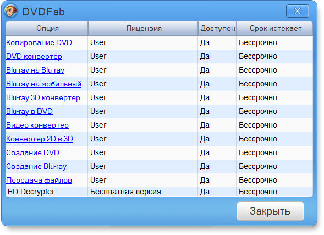Open the Конвертер 2D в 3D link
Screen dimensions: 324x235
(x=40, y=139)
